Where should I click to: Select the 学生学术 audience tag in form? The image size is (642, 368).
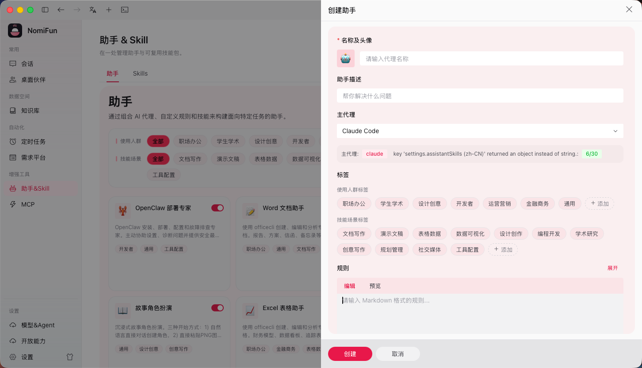(x=392, y=203)
